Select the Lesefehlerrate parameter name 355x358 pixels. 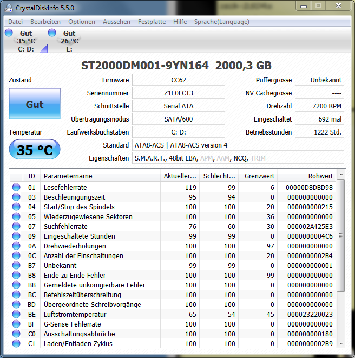point(65,188)
